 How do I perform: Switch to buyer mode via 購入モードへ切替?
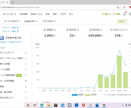[x=111, y=14]
